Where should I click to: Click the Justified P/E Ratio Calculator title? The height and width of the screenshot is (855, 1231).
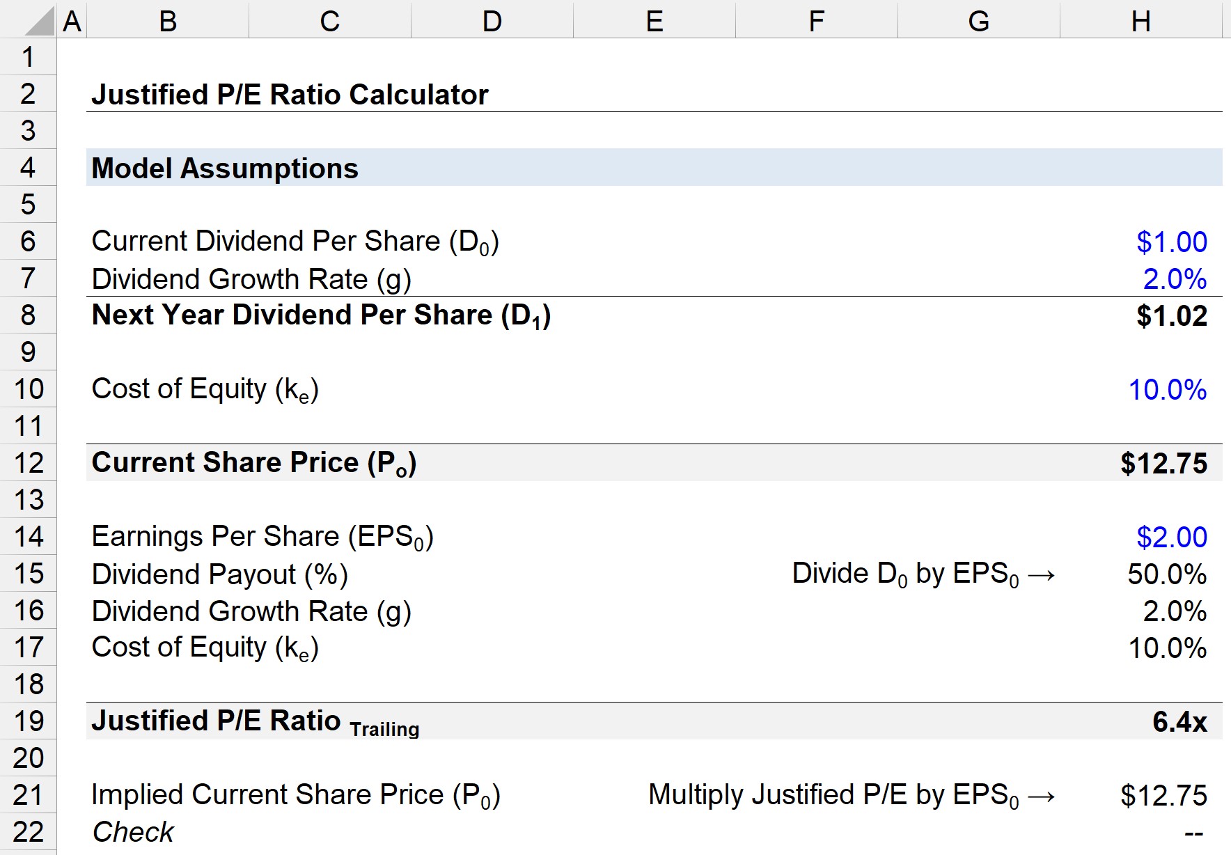pyautogui.click(x=290, y=95)
